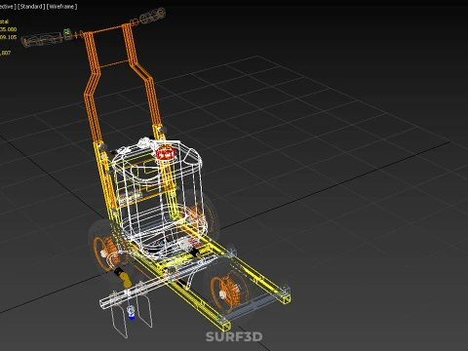Select the blue nozzle at the front bar
This screenshot has height=351, width=468.
point(131,312)
